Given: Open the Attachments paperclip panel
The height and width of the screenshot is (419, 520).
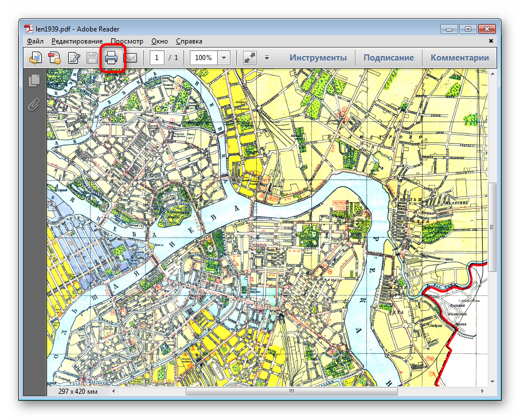Looking at the screenshot, I should pyautogui.click(x=34, y=105).
